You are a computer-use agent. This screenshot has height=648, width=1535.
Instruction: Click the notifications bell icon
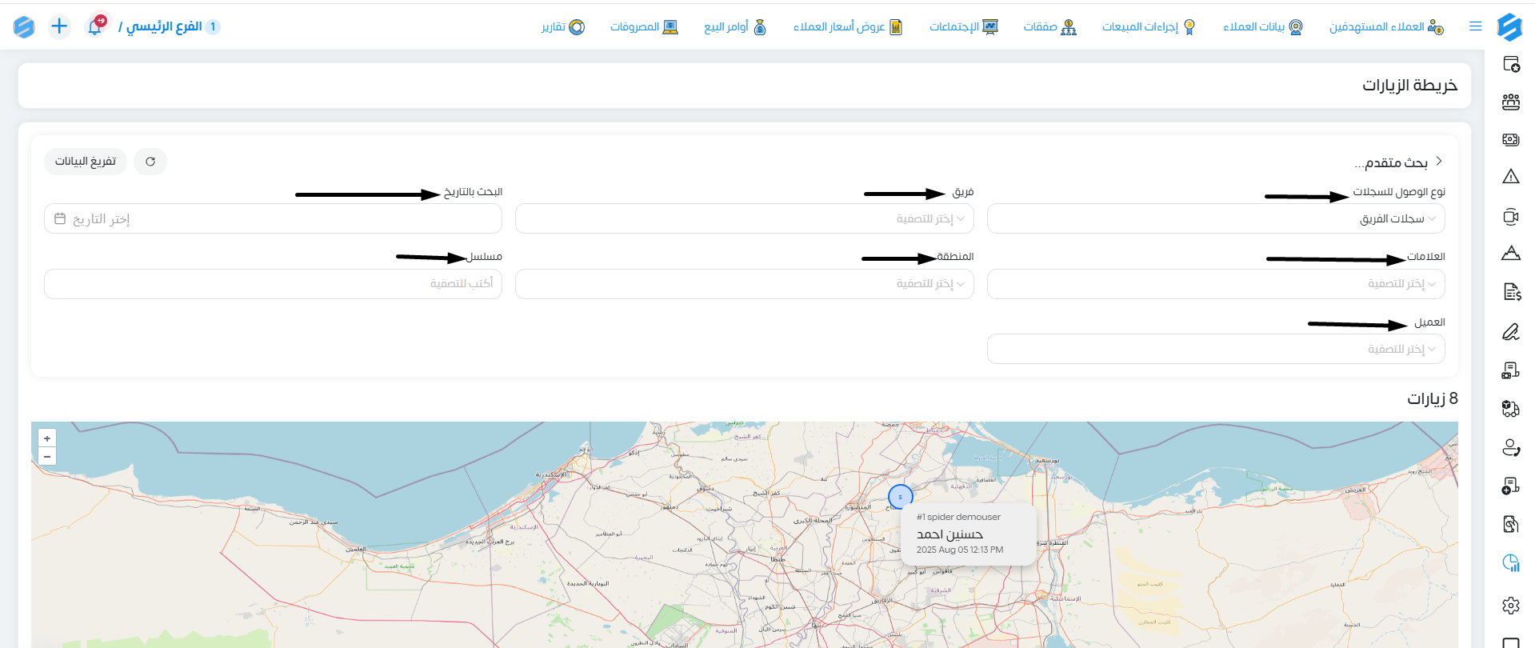point(95,26)
